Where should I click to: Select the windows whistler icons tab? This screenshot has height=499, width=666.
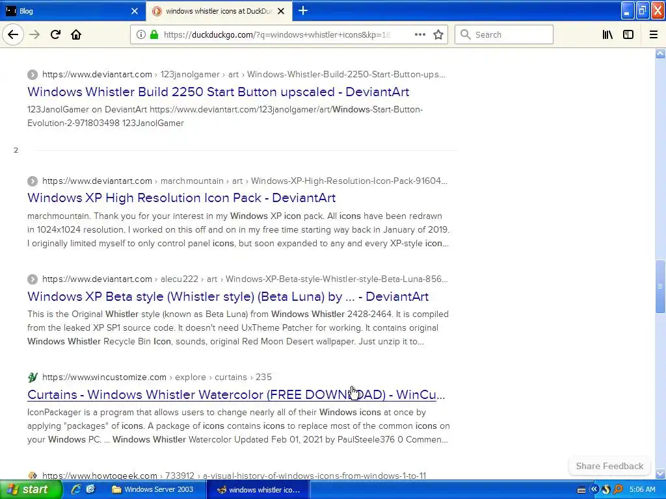[219, 11]
